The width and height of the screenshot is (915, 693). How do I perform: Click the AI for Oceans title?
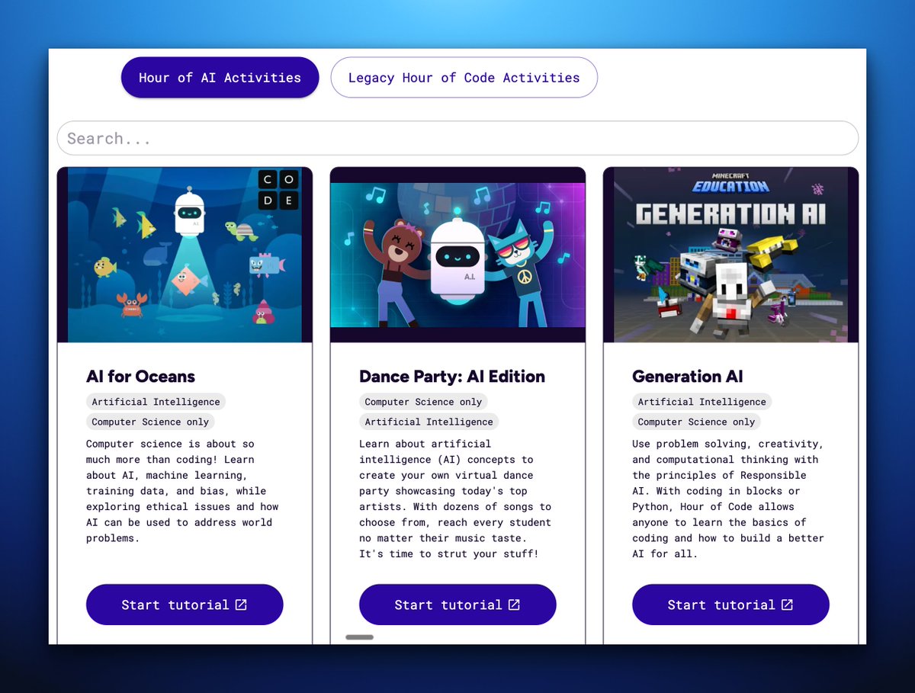click(140, 376)
